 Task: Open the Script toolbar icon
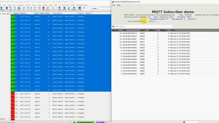coord(80,9)
